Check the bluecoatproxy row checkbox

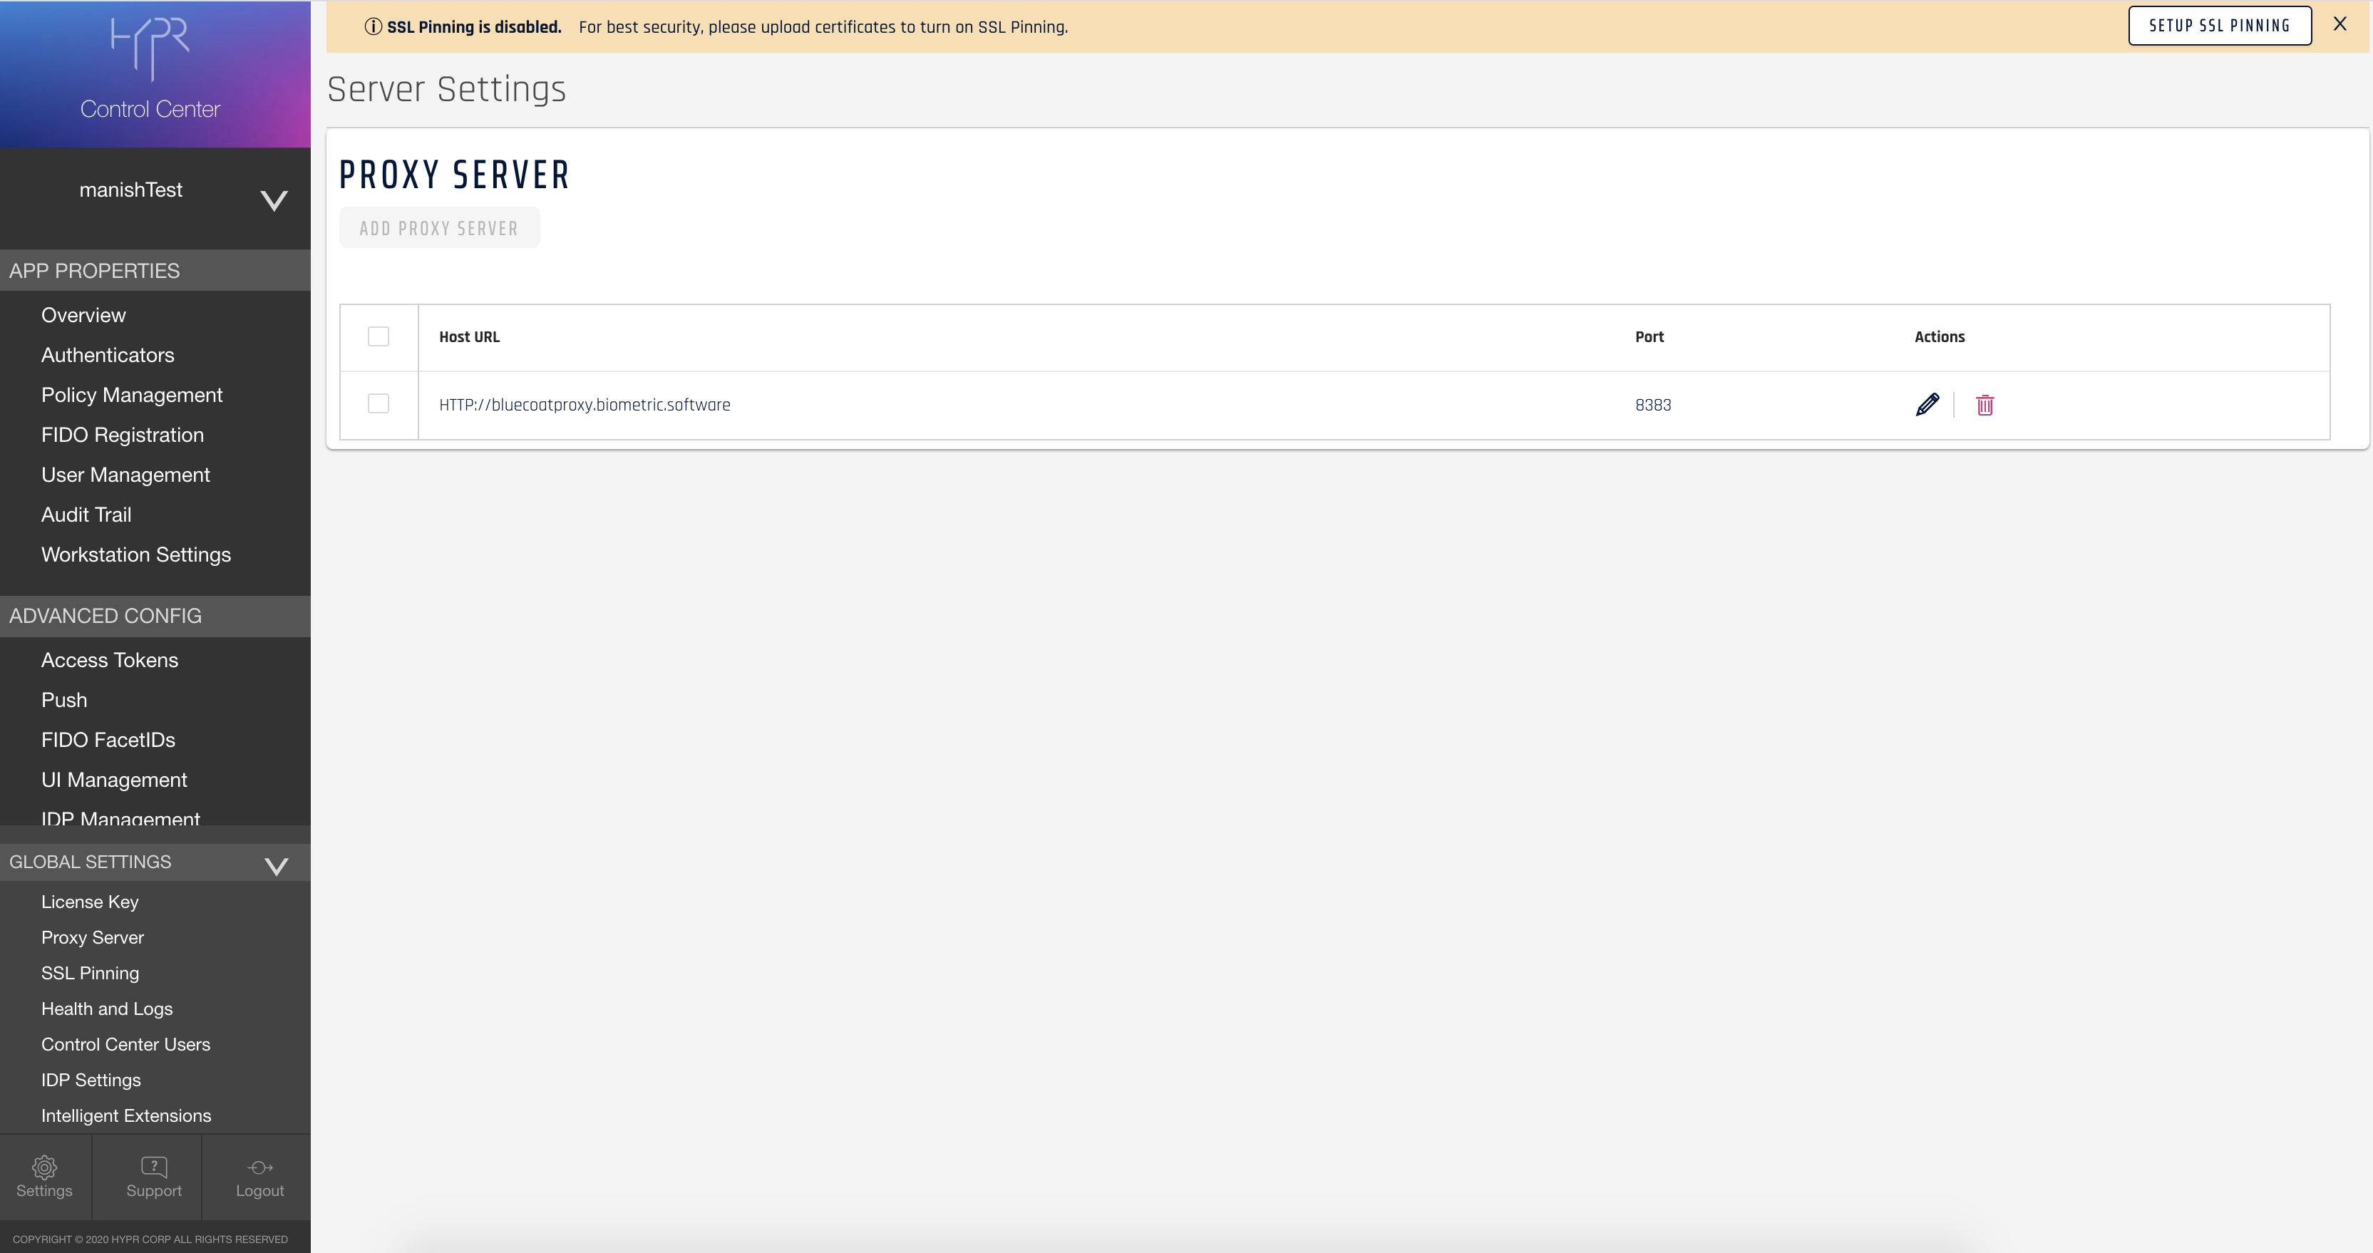pyautogui.click(x=379, y=403)
